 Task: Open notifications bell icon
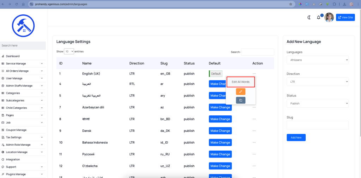pyautogui.click(x=319, y=18)
